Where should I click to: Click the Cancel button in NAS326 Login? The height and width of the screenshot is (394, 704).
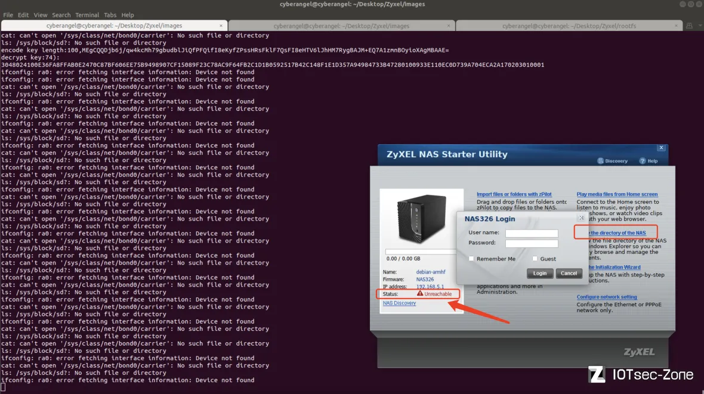tap(569, 273)
